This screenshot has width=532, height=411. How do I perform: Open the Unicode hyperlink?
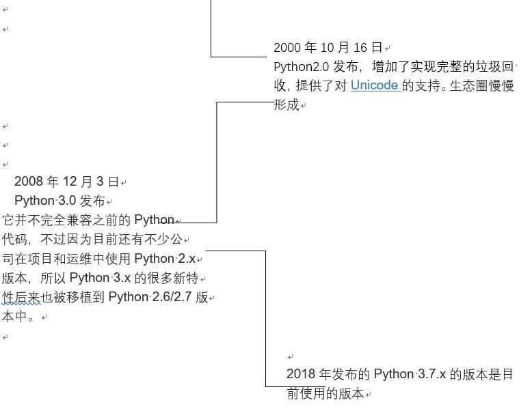coord(375,85)
